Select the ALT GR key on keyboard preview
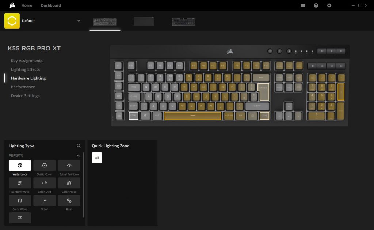374x230 pixels. click(x=229, y=116)
